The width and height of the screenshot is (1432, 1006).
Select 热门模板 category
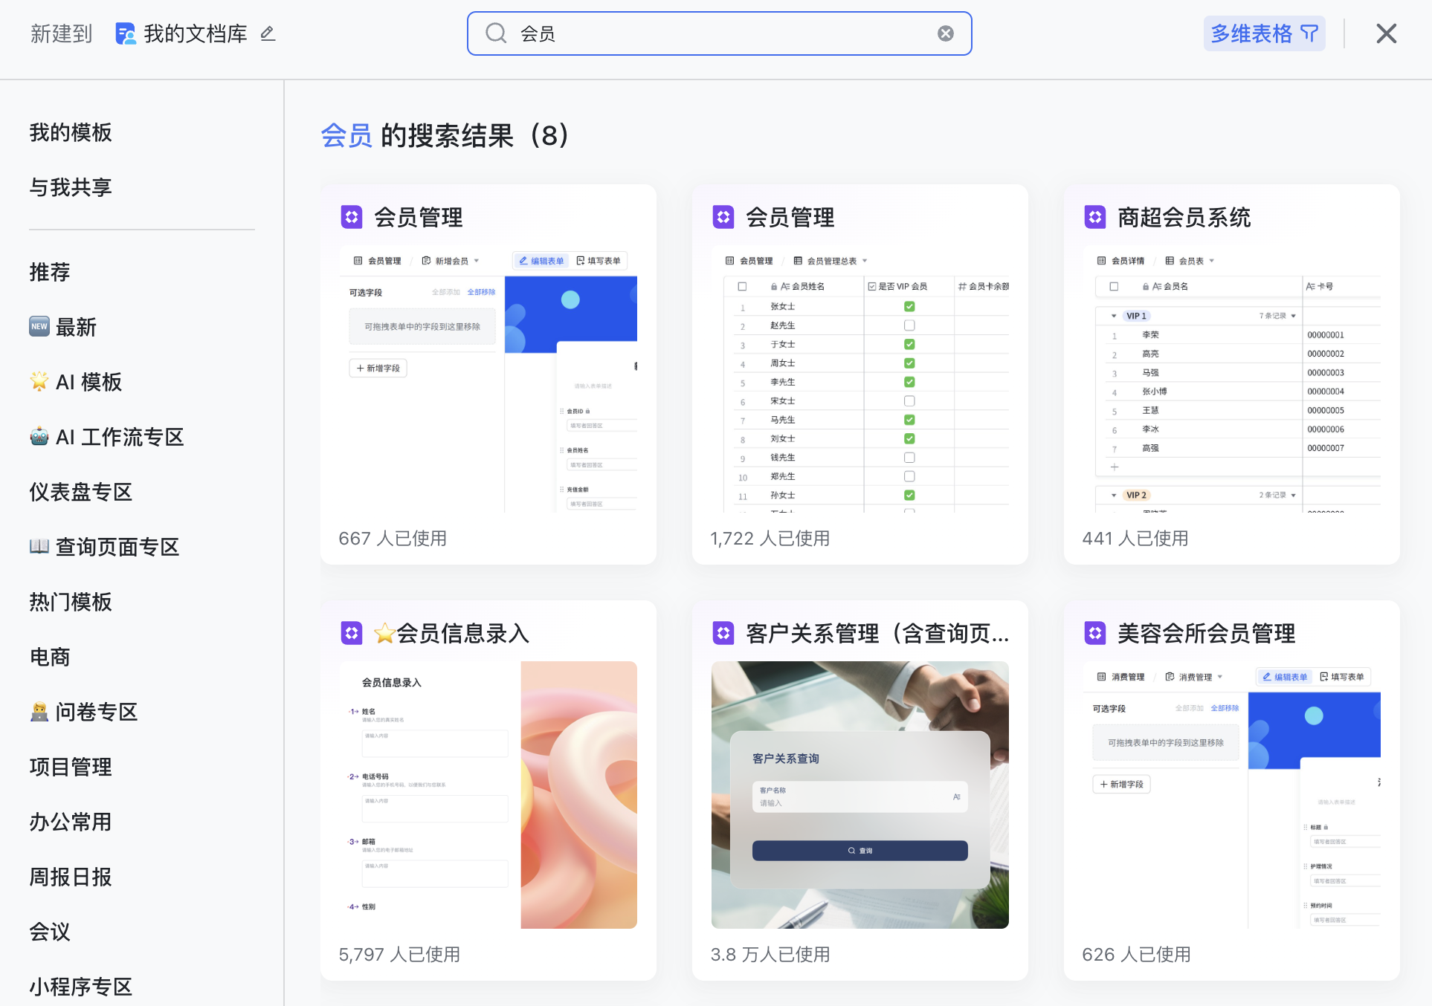tap(71, 603)
